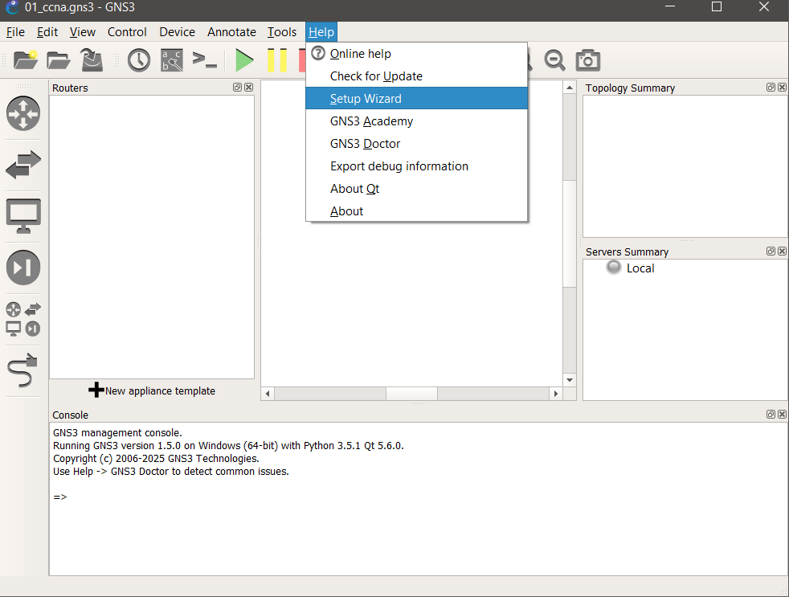Click the Open project folder icon

59,60
